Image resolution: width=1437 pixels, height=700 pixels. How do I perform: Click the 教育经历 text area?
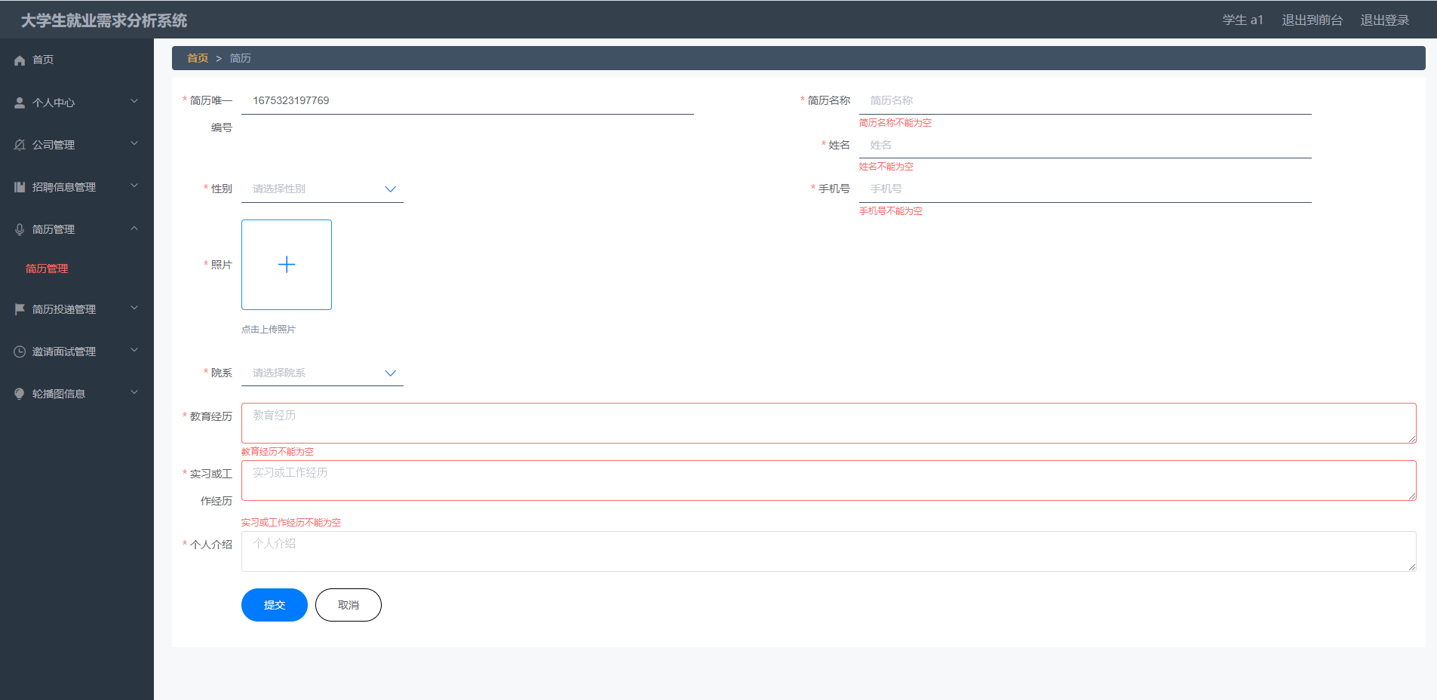[829, 423]
